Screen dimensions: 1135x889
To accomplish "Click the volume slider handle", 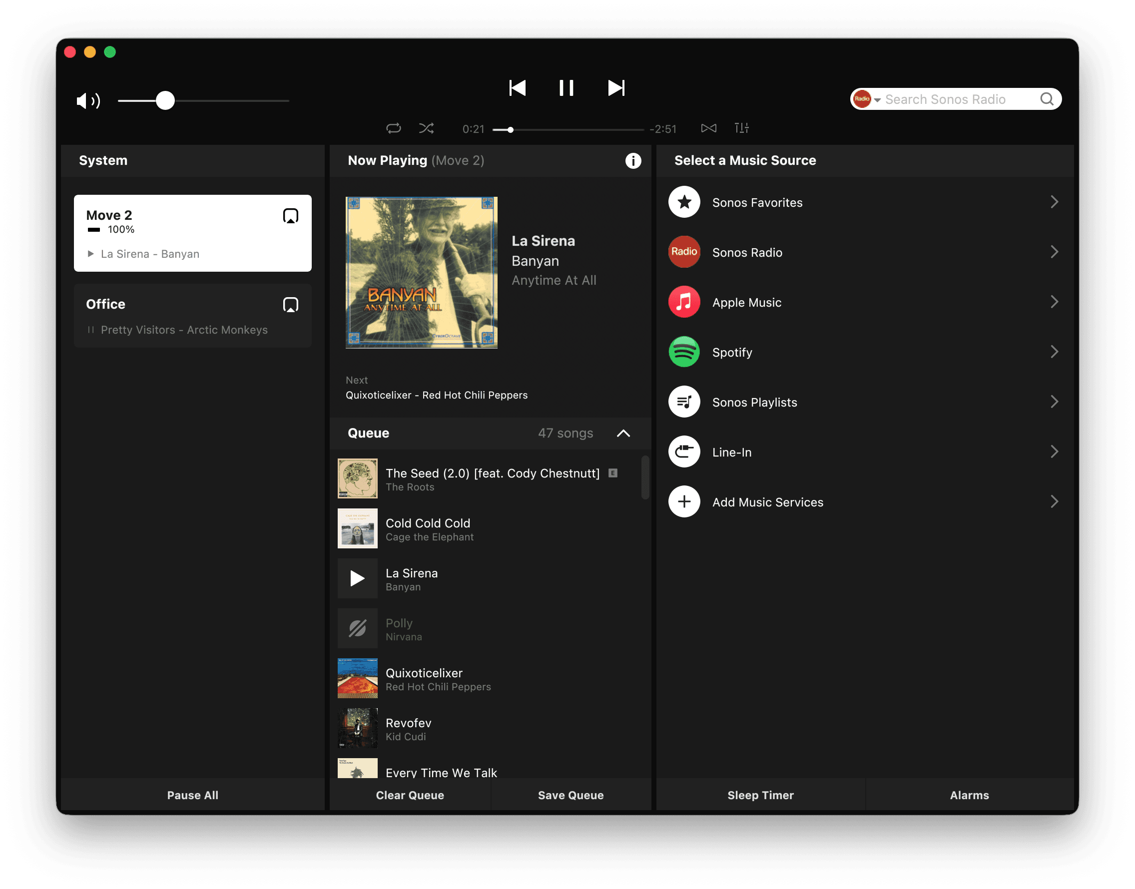I will (165, 101).
